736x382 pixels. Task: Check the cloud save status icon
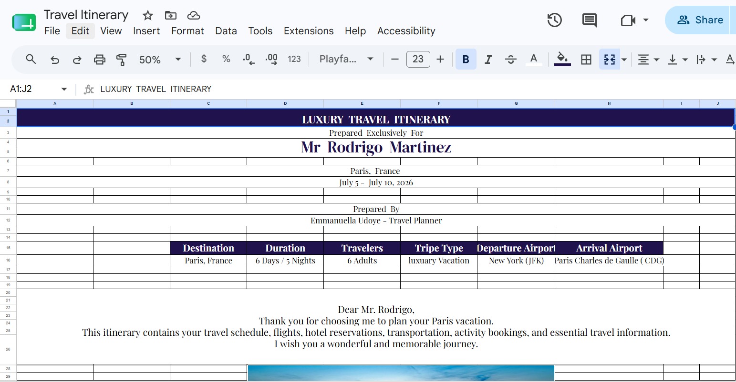point(193,15)
